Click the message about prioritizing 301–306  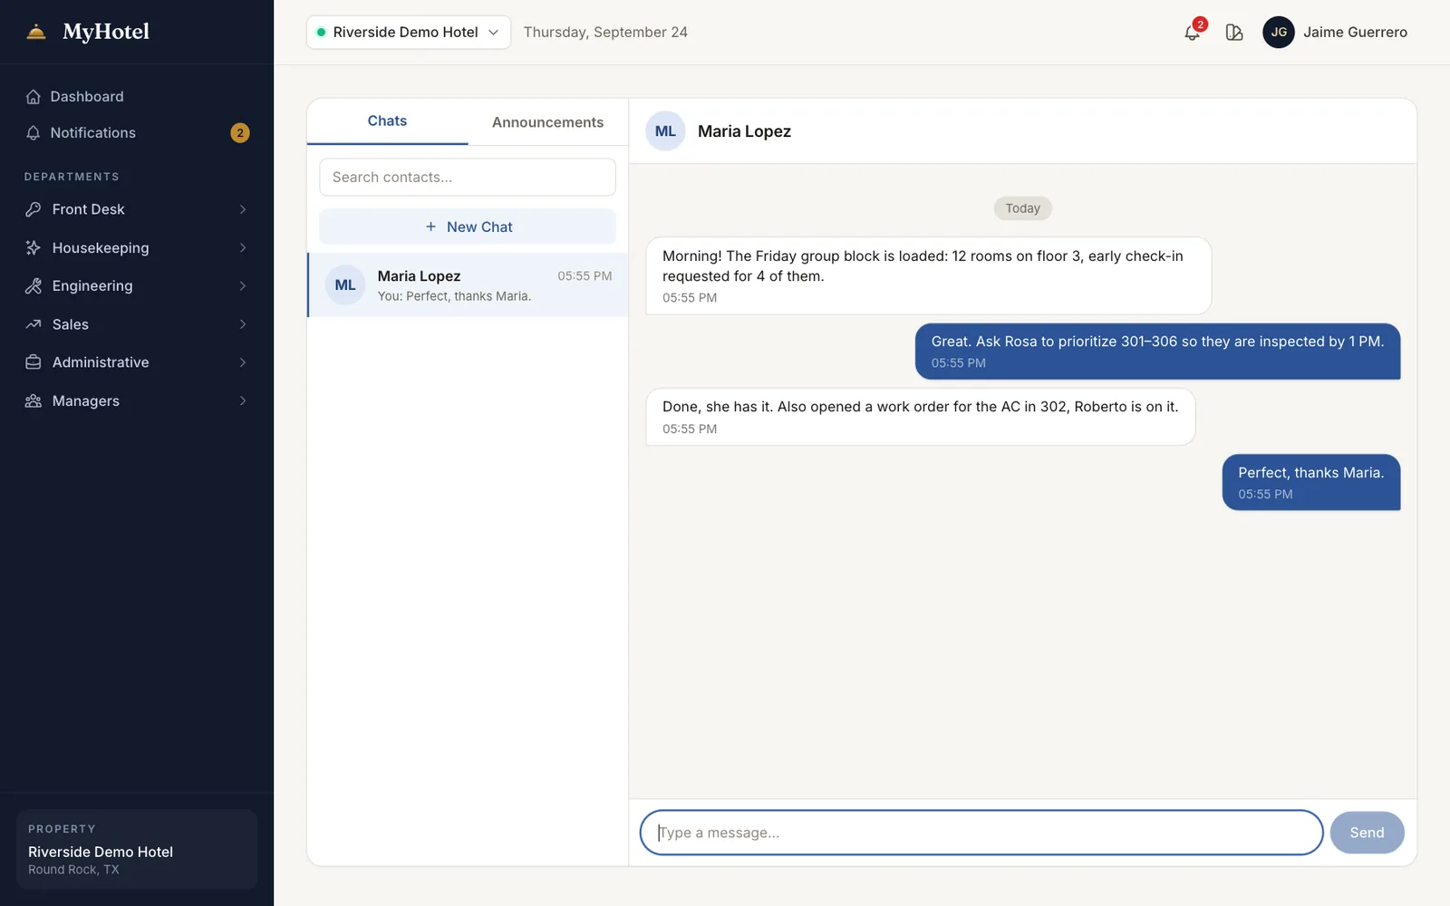[1157, 352]
